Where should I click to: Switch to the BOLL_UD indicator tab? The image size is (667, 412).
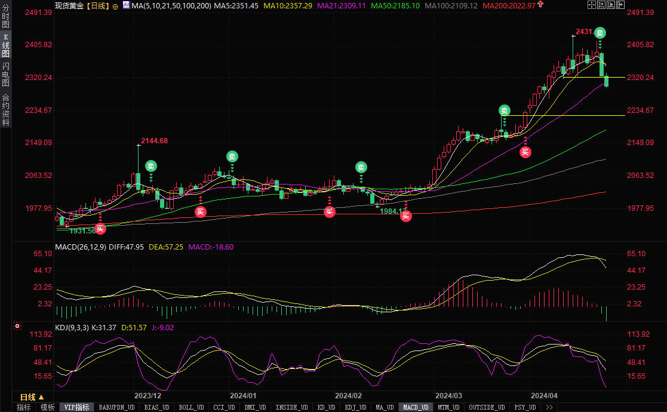coord(191,407)
